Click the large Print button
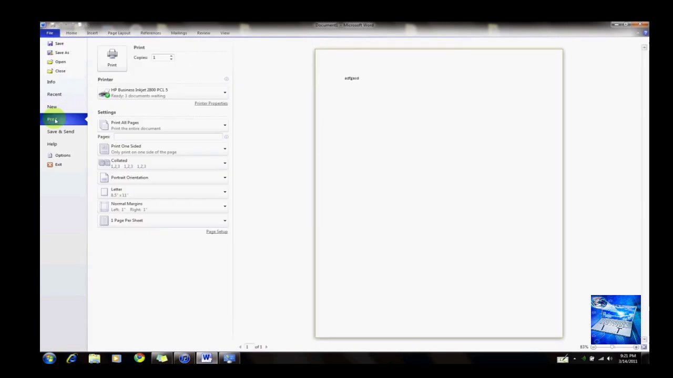Screen dimensions: 673x378 pyautogui.click(x=112, y=58)
